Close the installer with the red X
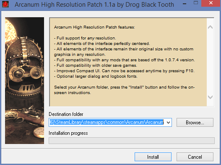Screen dimensions: 221x165 pyautogui.click(x=211, y=3)
